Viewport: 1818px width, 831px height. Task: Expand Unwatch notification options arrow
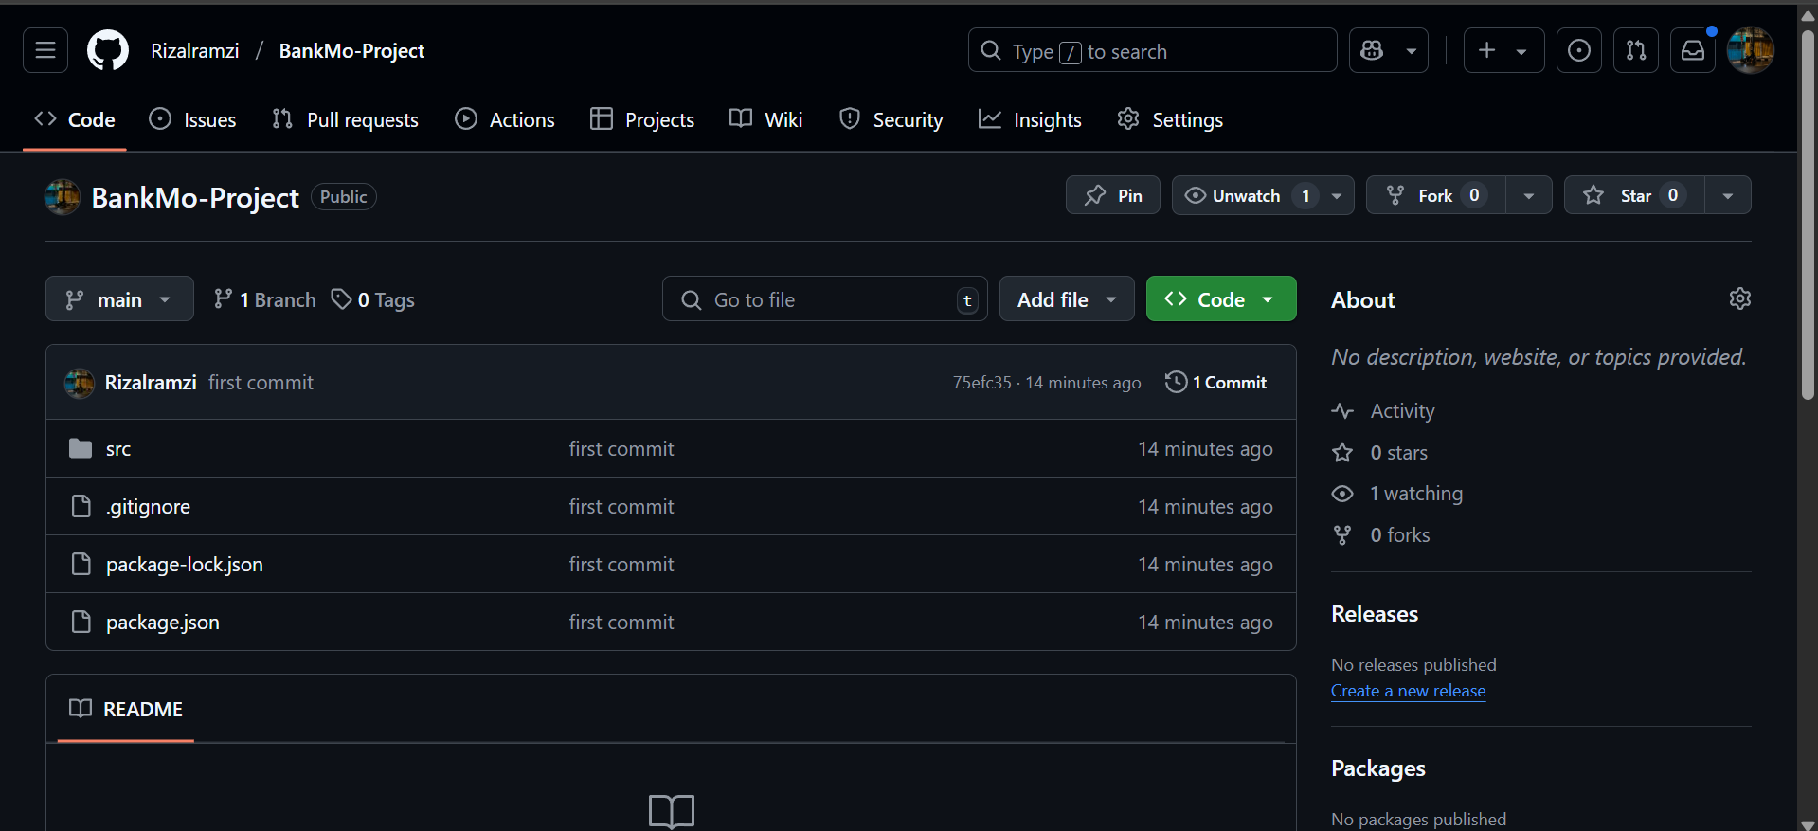pos(1337,195)
